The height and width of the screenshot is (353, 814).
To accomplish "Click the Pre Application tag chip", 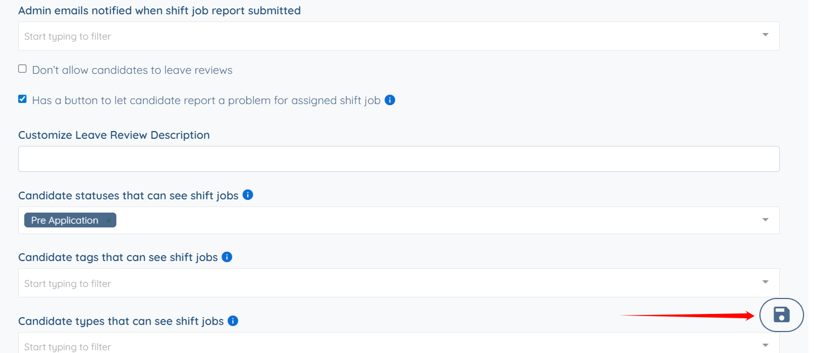I will [x=65, y=220].
